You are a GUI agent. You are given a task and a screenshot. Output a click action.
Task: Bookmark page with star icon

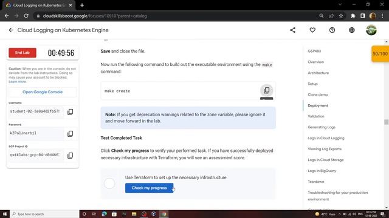pos(341,16)
